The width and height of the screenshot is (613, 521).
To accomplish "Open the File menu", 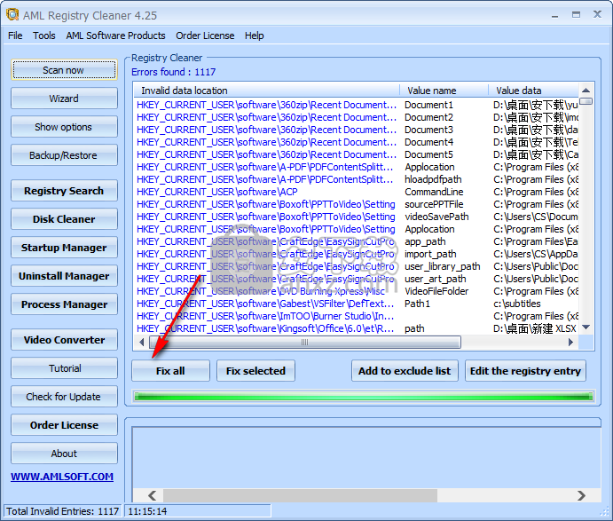I will pos(15,36).
